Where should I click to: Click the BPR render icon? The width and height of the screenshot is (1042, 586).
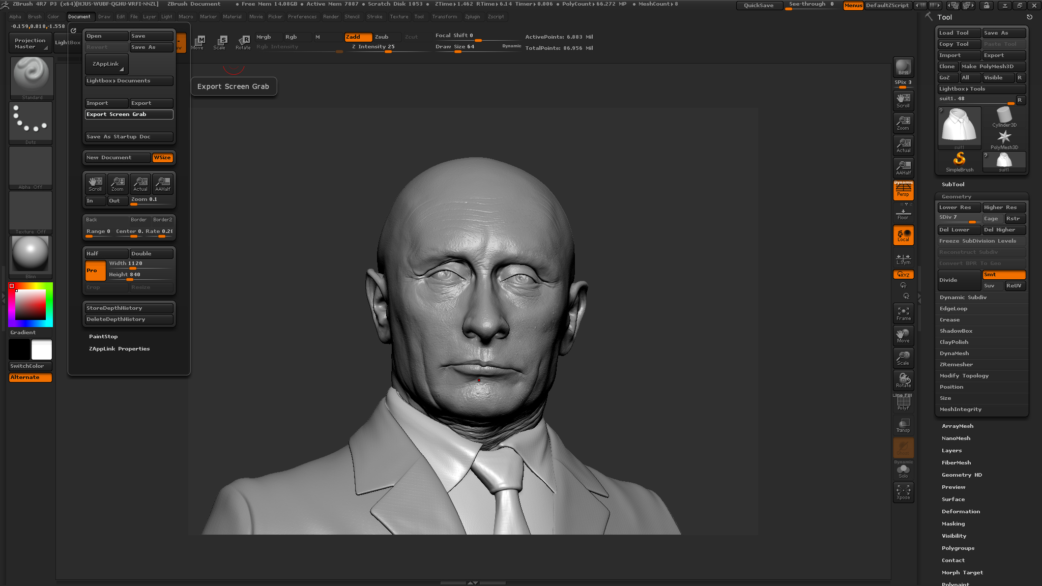(x=903, y=67)
